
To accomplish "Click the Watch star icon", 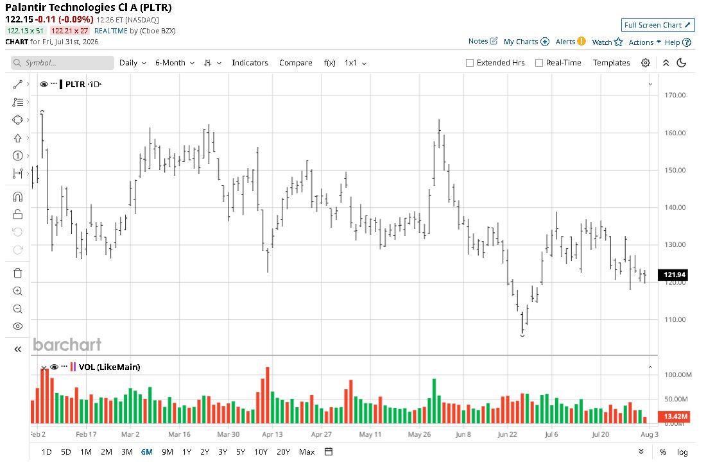I will point(619,42).
